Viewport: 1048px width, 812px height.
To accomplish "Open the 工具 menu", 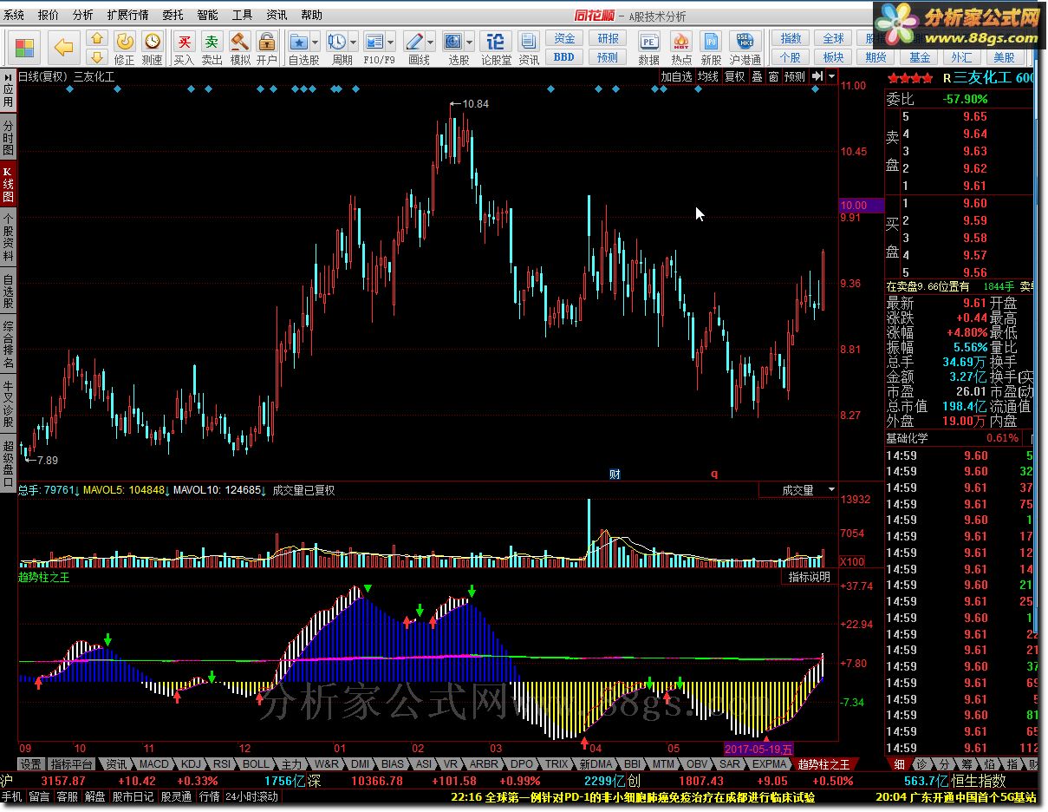I will pos(243,15).
